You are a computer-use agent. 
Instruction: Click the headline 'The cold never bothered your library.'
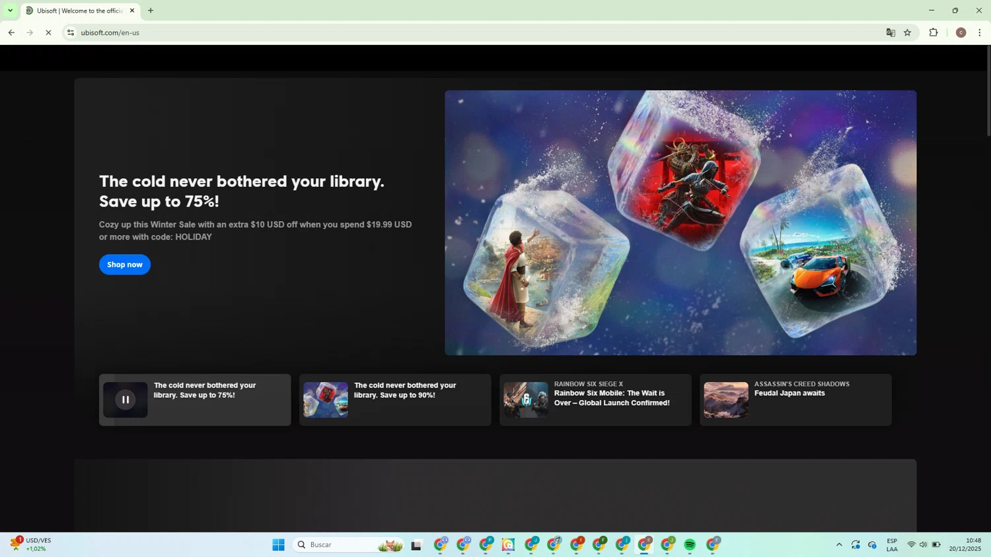pyautogui.click(x=242, y=181)
